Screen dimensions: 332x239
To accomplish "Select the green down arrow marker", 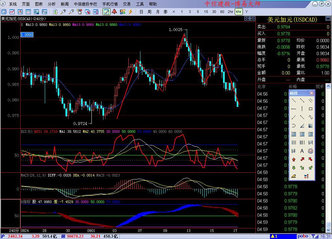I will (x=293, y=168).
